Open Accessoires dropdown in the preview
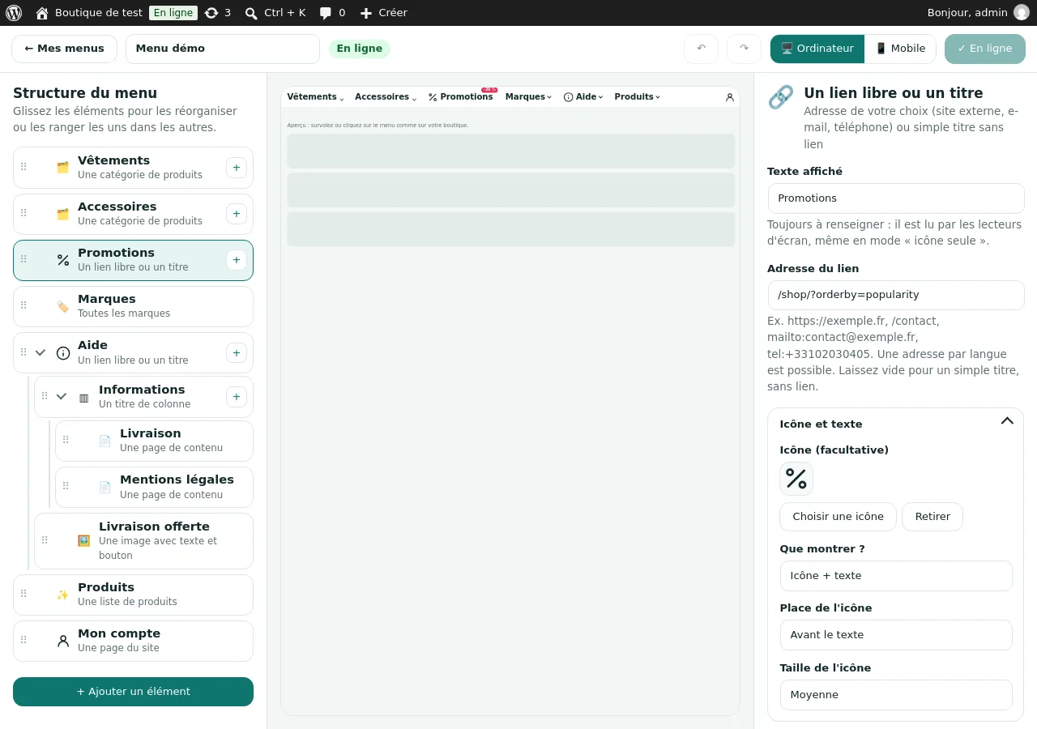The height and width of the screenshot is (729, 1037). point(386,97)
